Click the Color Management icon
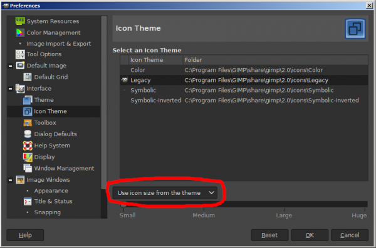The height and width of the screenshot is (248, 376). pos(20,32)
